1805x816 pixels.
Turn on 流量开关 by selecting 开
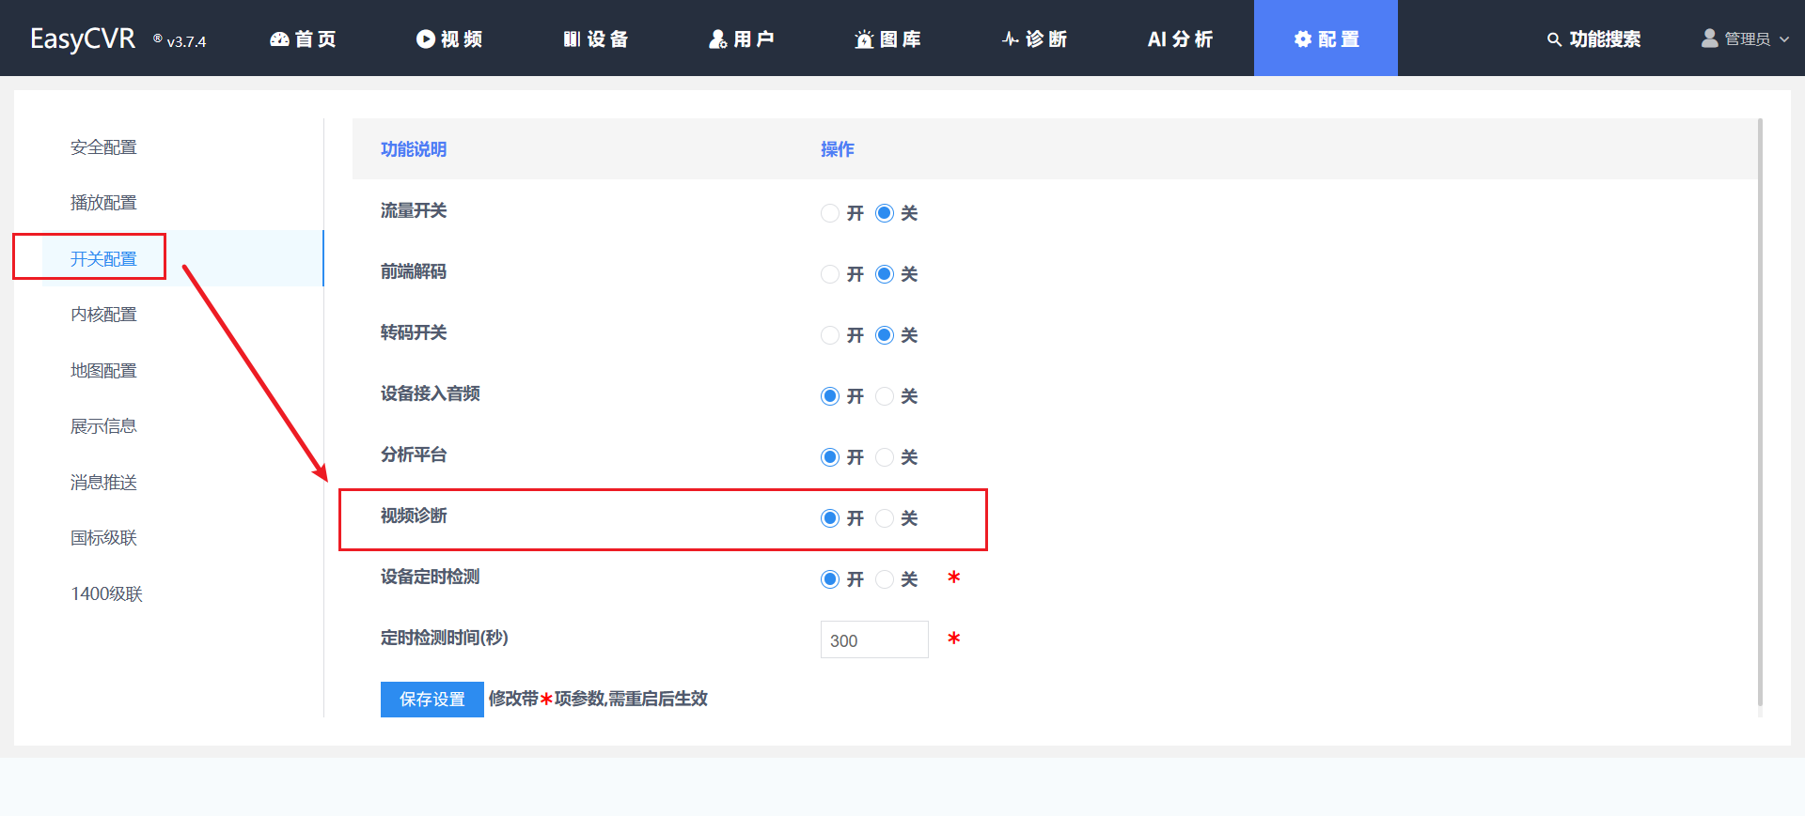[830, 213]
